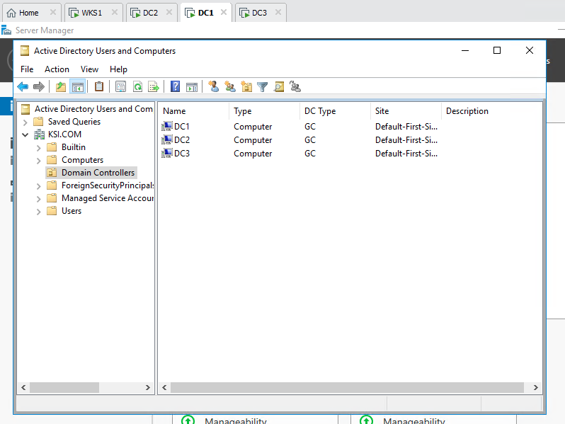Toggle Show/Hide Action Pane icon
The image size is (565, 424).
click(192, 87)
